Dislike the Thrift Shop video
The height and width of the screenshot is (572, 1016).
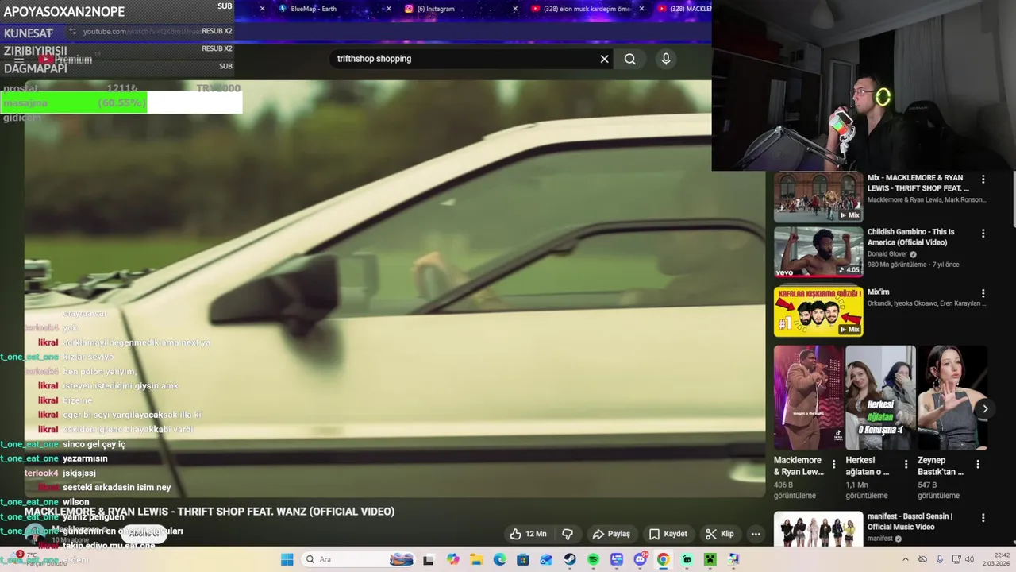coord(568,534)
